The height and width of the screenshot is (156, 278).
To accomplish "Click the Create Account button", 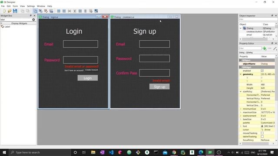I will [x=92, y=70].
